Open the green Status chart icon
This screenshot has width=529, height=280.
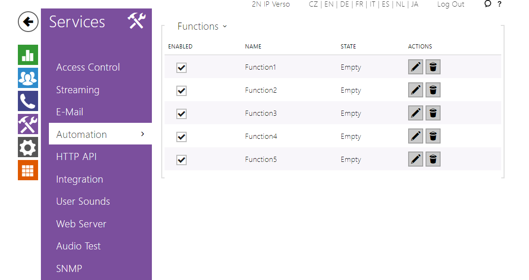point(28,55)
